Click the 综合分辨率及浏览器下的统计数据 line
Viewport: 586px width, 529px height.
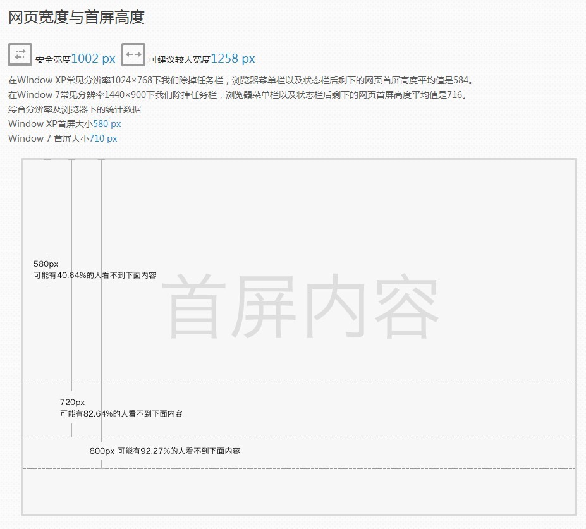pos(75,109)
